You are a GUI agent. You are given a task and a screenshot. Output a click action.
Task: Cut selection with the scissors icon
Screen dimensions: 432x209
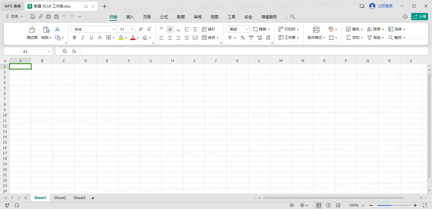point(57,29)
